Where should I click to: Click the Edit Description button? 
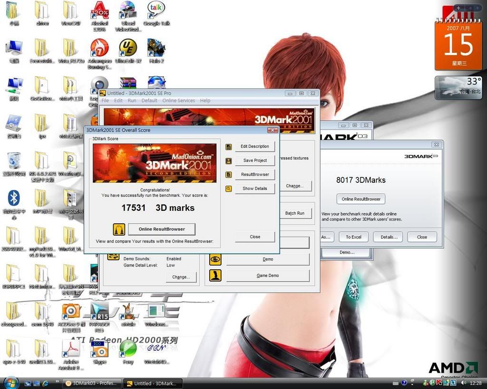click(255, 146)
